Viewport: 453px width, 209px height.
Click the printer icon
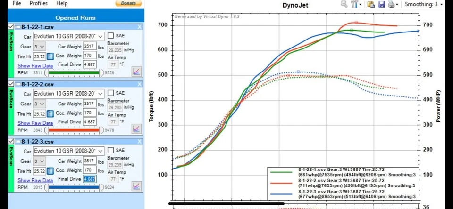pos(391,4)
